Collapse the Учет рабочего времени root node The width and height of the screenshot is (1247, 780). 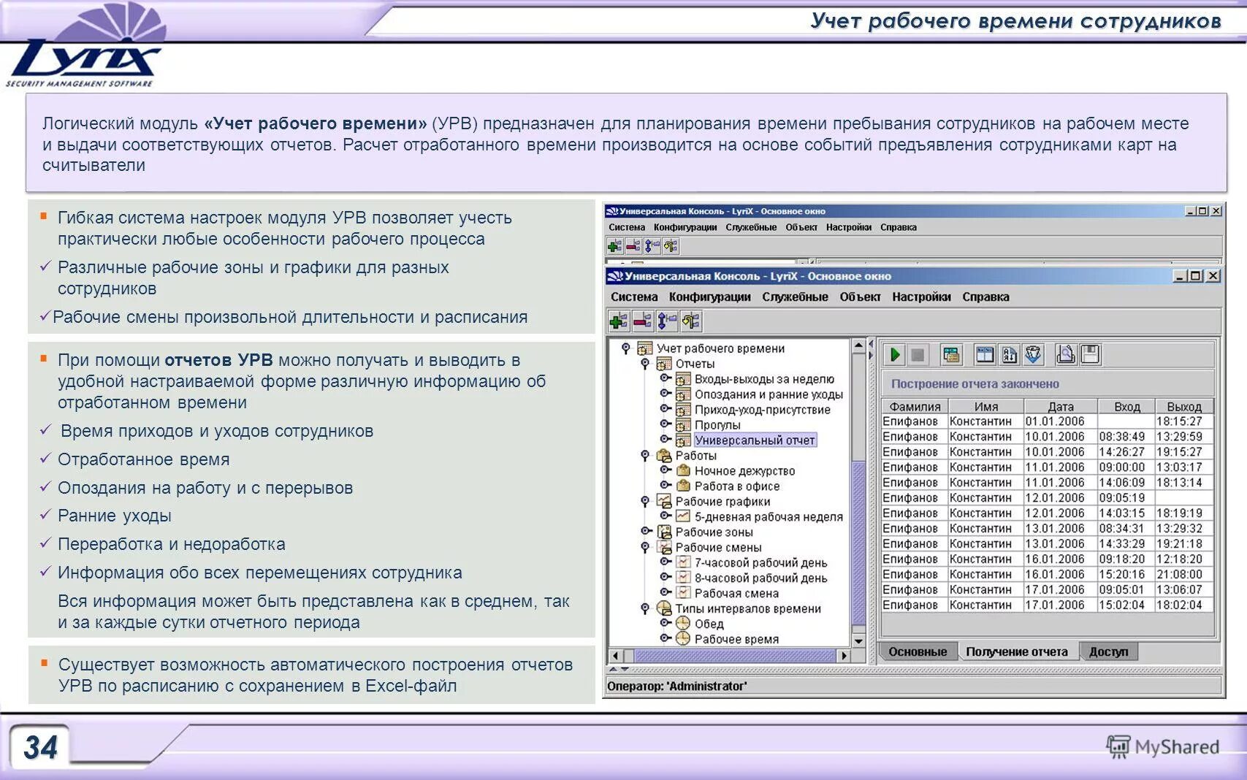tap(625, 348)
